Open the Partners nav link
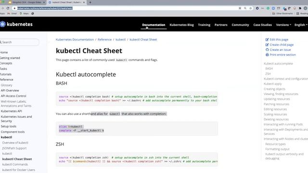This screenshot has height=173, width=308. (x=221, y=25)
